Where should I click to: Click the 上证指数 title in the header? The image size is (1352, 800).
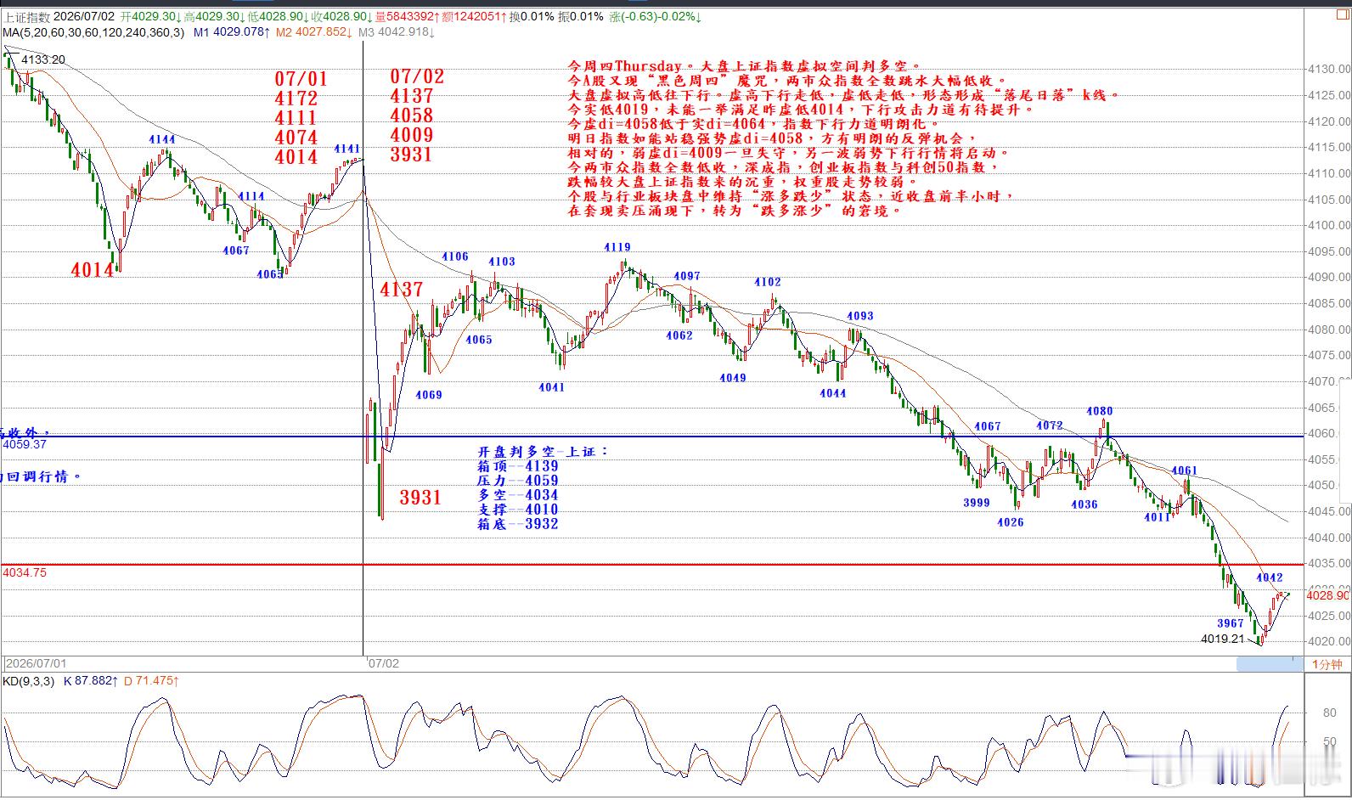(26, 16)
